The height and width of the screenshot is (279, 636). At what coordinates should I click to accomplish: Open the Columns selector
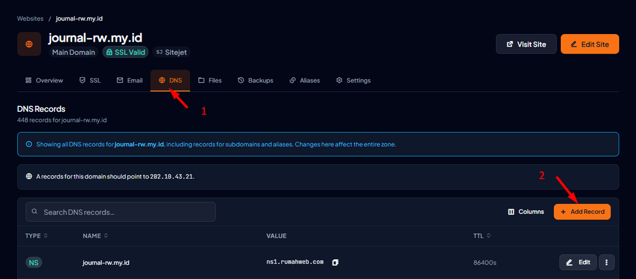coord(525,212)
